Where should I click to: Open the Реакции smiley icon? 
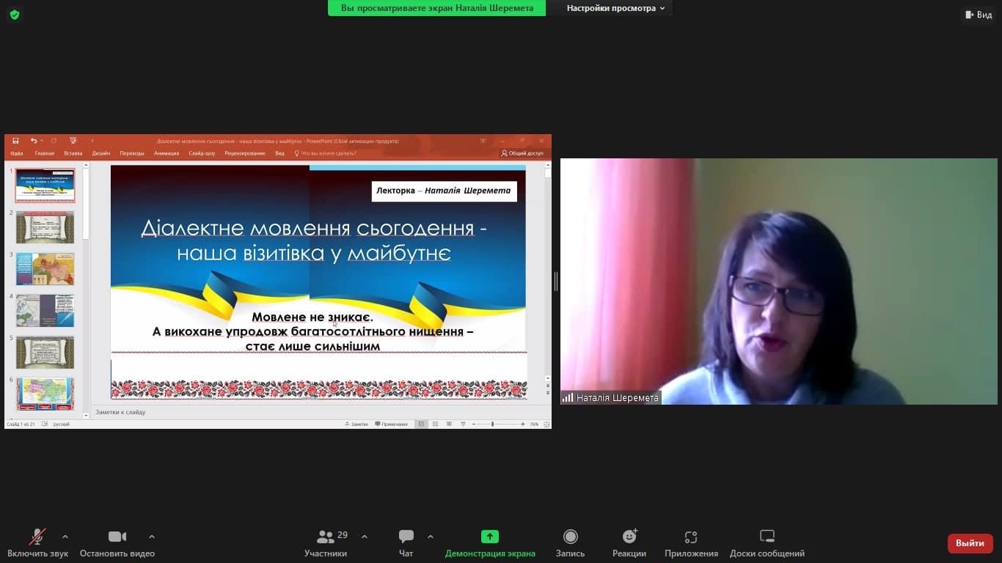tap(629, 537)
